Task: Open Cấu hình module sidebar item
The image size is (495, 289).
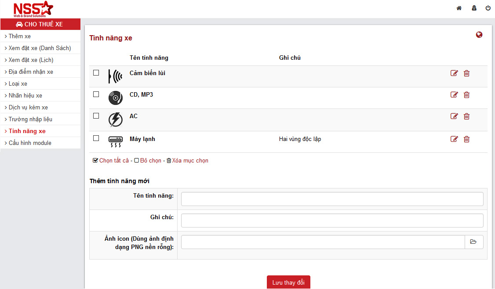Action: 30,143
